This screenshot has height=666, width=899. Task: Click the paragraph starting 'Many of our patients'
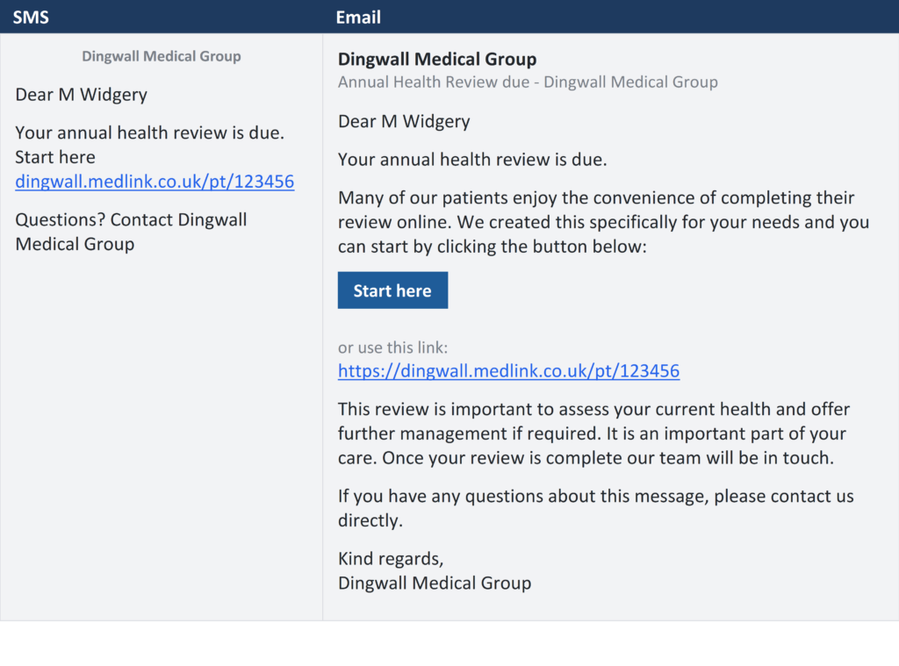(x=603, y=222)
